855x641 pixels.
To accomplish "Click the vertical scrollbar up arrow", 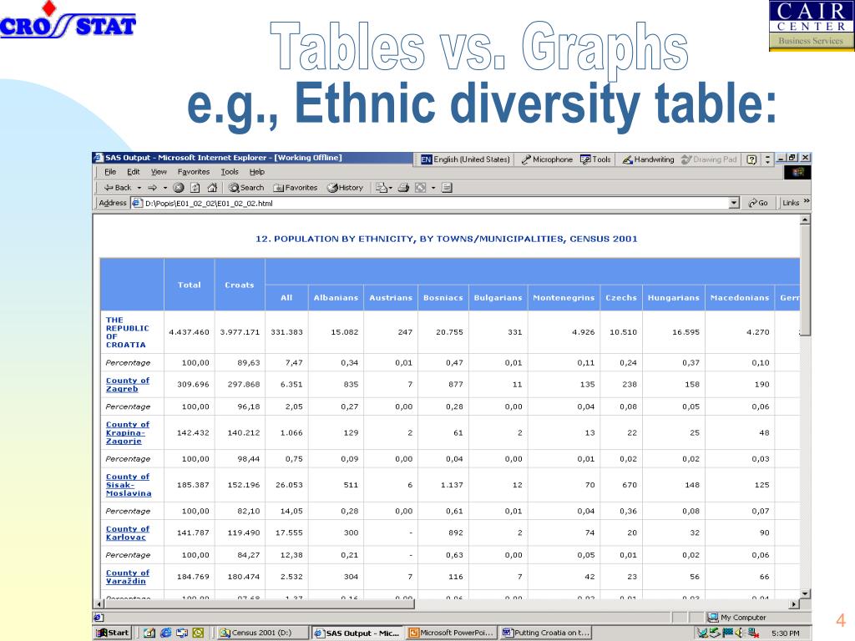I will [805, 220].
